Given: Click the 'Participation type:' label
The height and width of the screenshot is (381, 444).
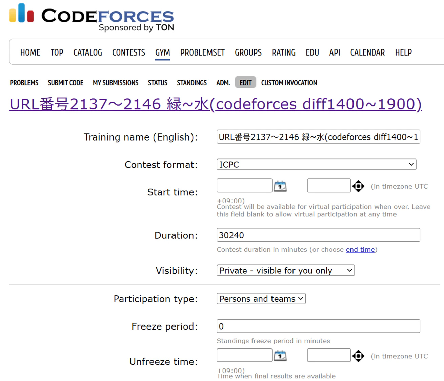Looking at the screenshot, I should [156, 299].
